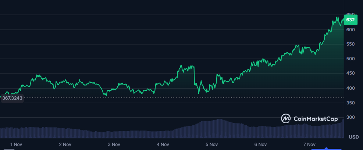Select the 6 Nov date marker
Image resolution: width=363 pixels, height=150 pixels.
(260, 144)
